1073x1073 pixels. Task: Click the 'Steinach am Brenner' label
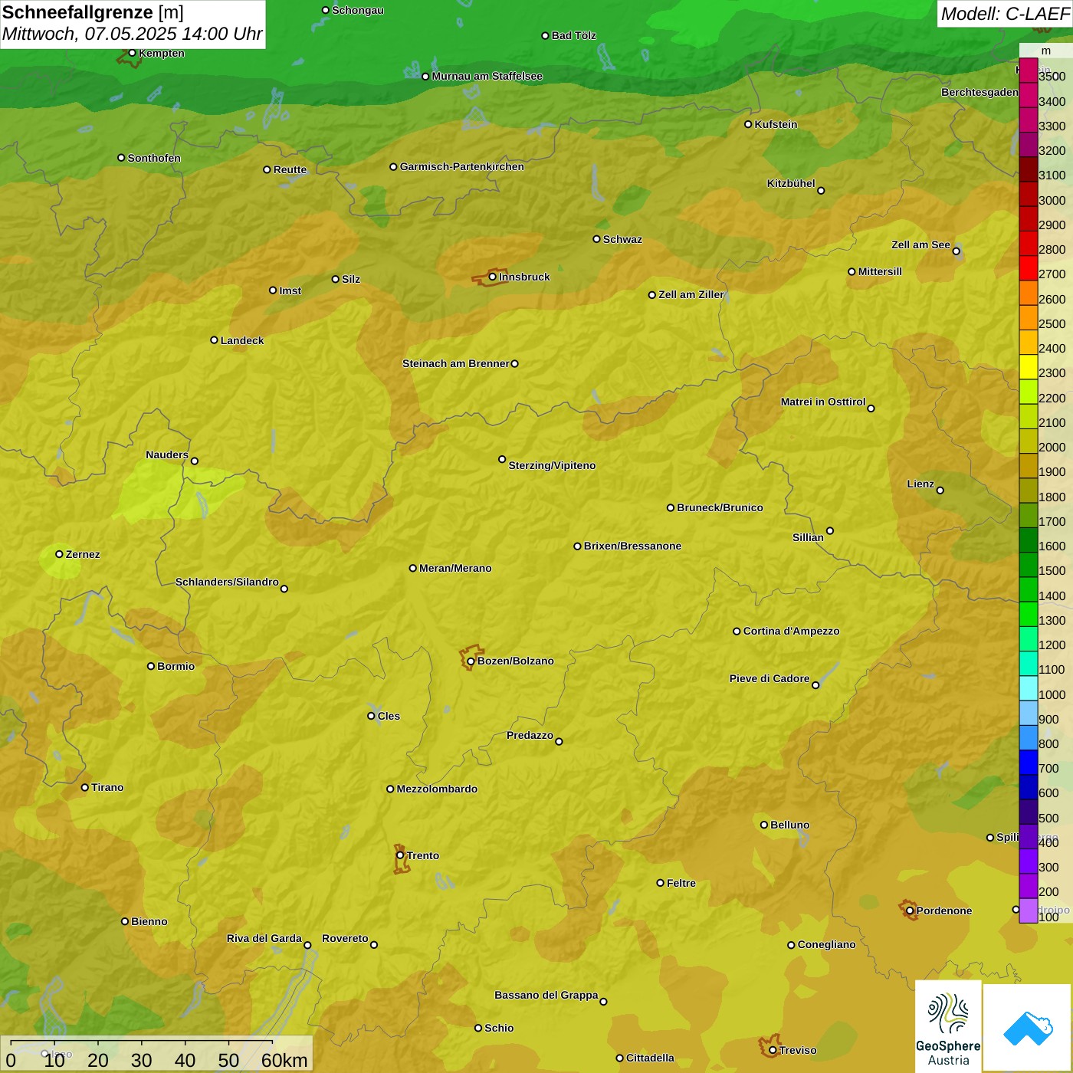click(456, 363)
